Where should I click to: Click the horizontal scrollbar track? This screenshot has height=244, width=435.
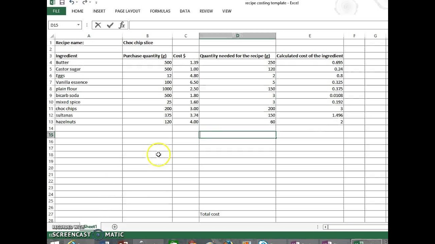click(358, 227)
